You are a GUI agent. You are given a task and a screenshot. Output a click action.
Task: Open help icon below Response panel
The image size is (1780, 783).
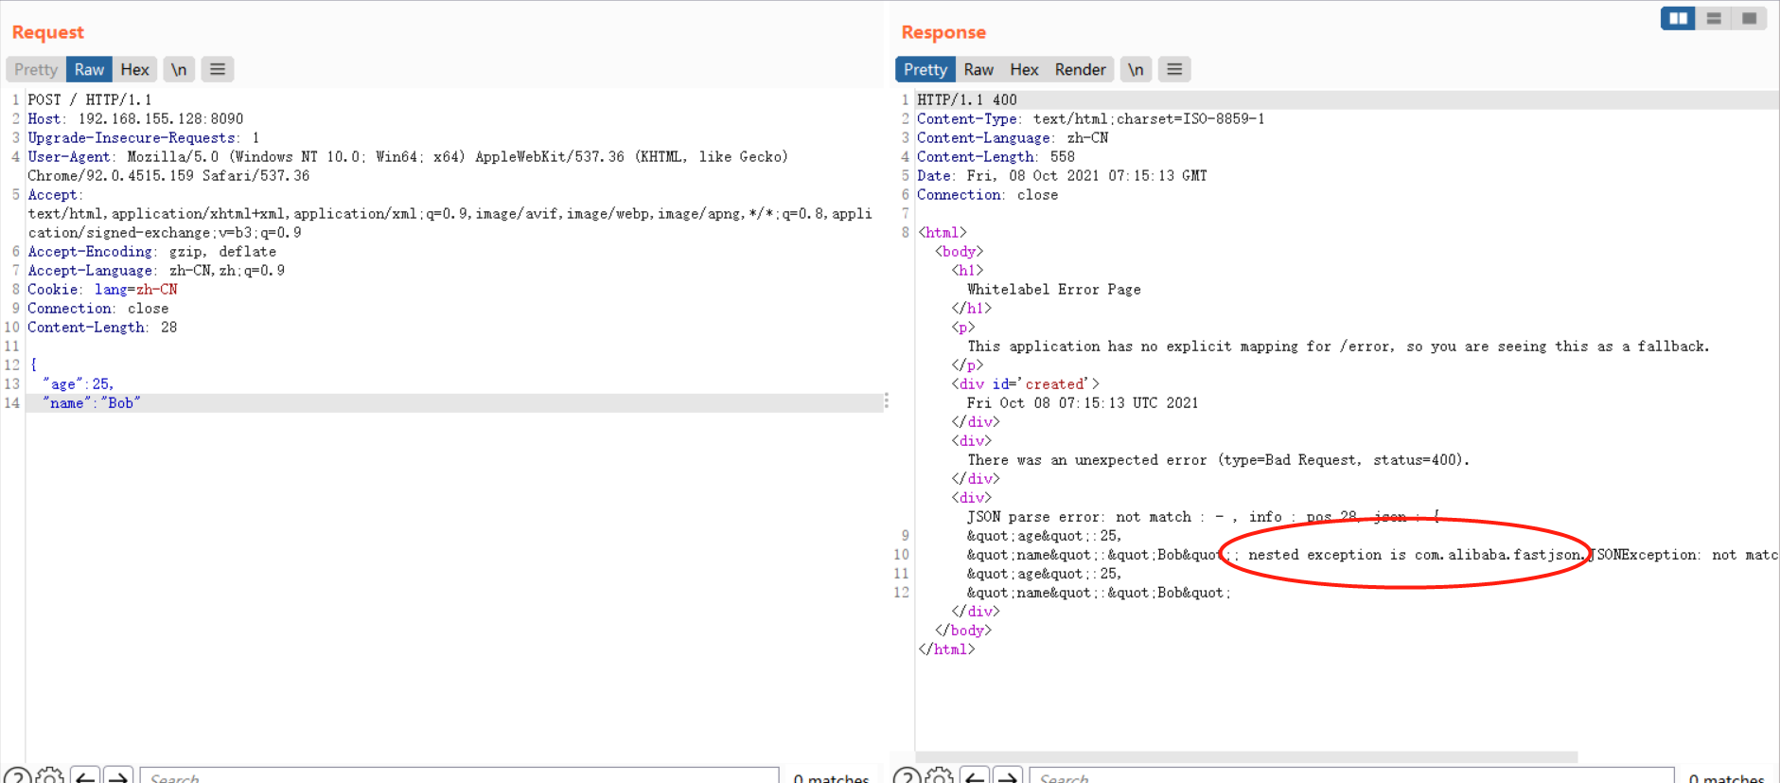(907, 776)
